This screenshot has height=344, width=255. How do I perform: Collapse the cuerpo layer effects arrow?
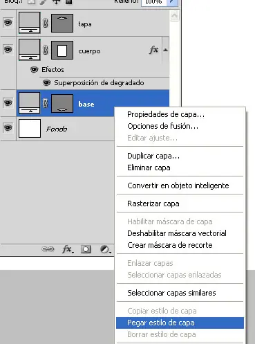(x=165, y=50)
